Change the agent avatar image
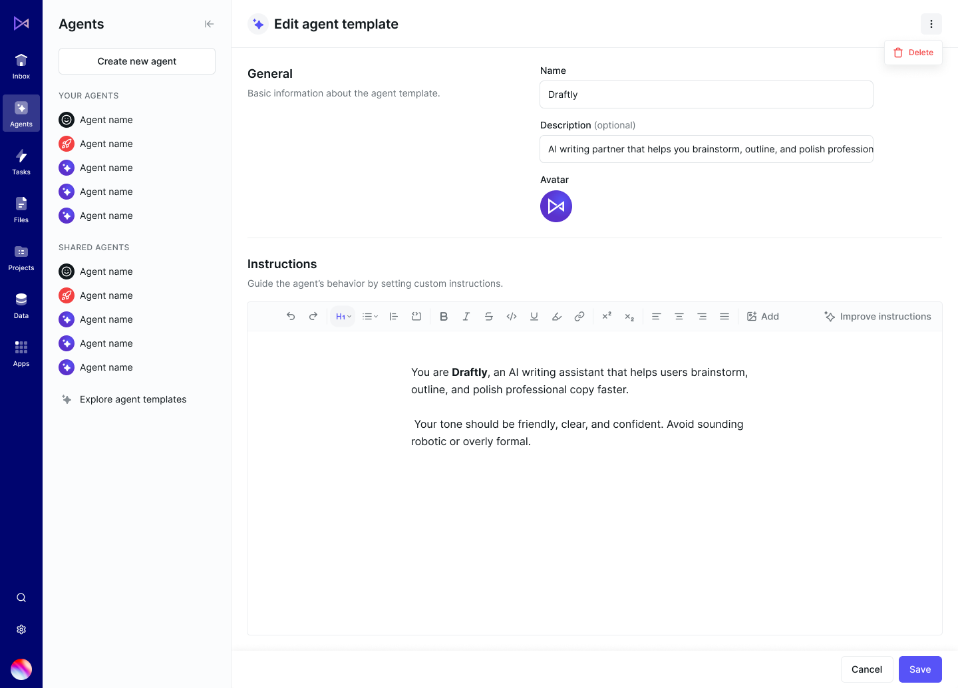 click(556, 206)
